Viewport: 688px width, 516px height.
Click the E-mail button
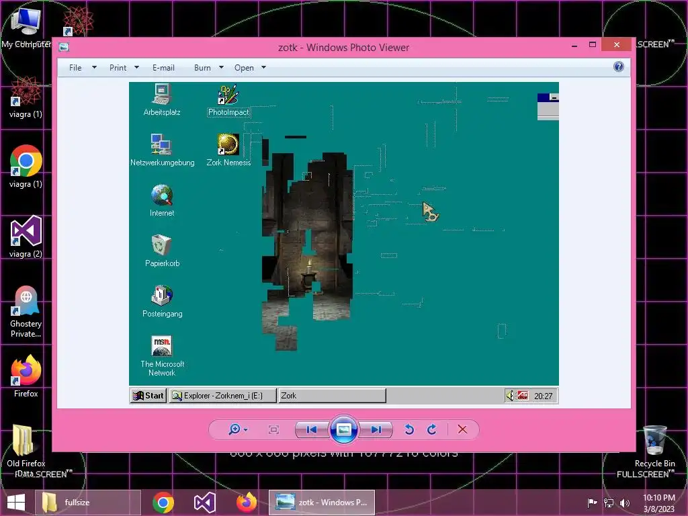[163, 68]
